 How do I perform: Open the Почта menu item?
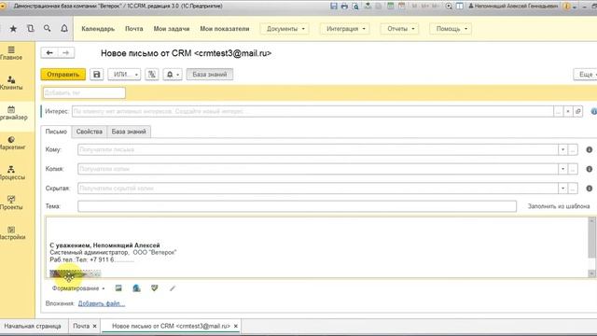tap(134, 29)
